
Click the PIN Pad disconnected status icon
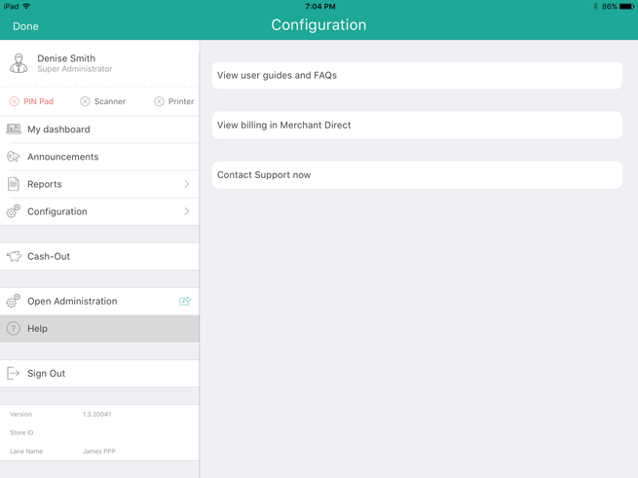click(15, 101)
